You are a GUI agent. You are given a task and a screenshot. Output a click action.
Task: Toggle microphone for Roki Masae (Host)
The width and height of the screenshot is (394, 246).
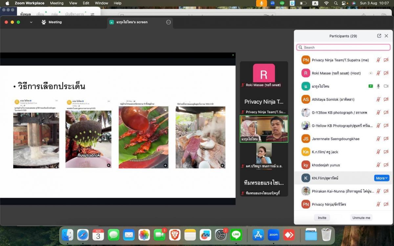point(378,73)
